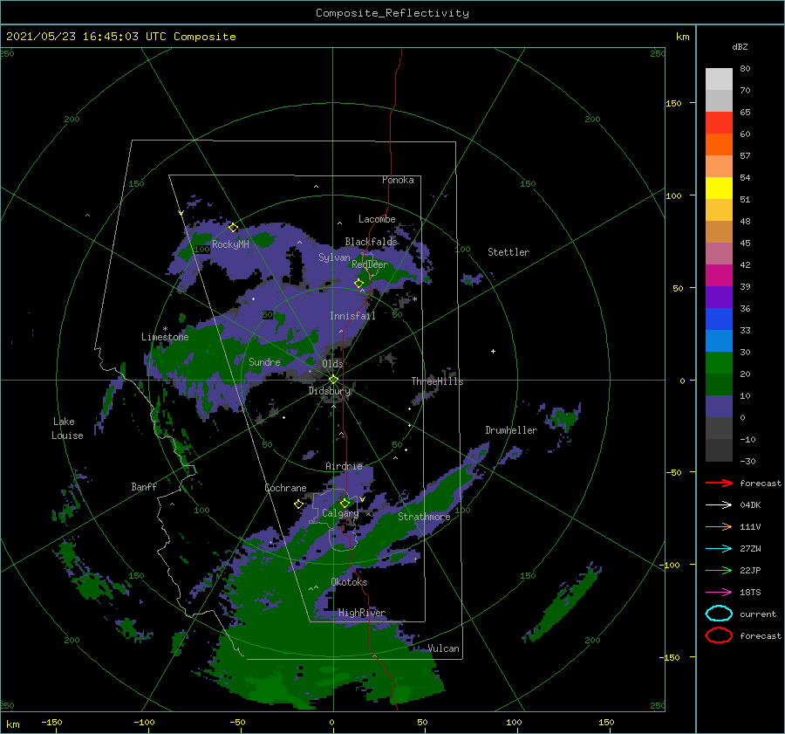This screenshot has width=785, height=734.
Task: Click the cyan 'current' ellipse in legend
Action: click(719, 614)
